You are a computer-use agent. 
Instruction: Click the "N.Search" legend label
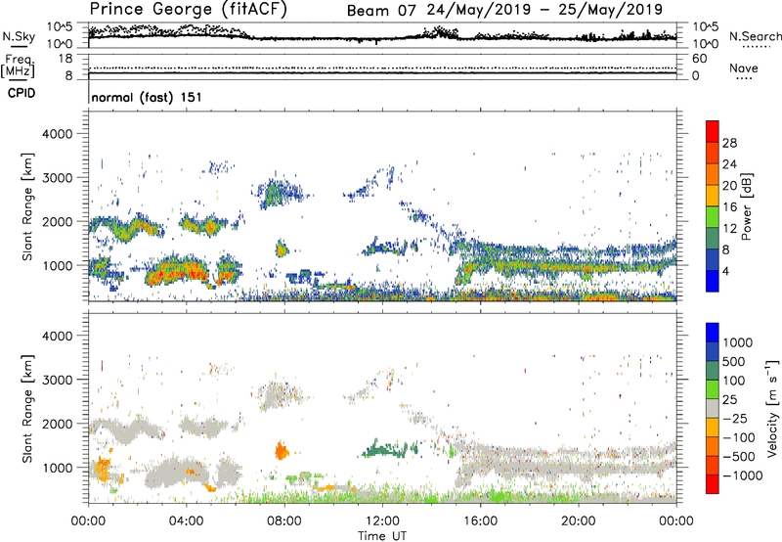coord(755,36)
